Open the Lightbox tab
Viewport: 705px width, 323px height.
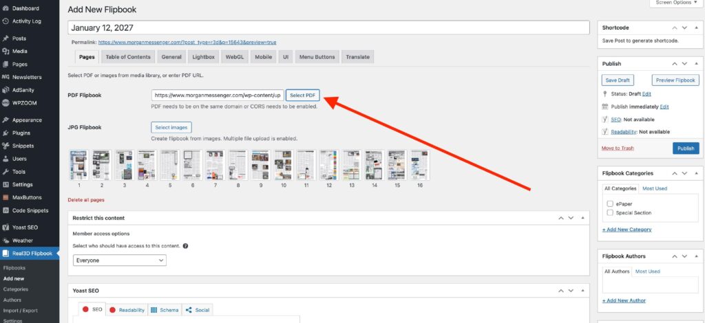[203, 57]
